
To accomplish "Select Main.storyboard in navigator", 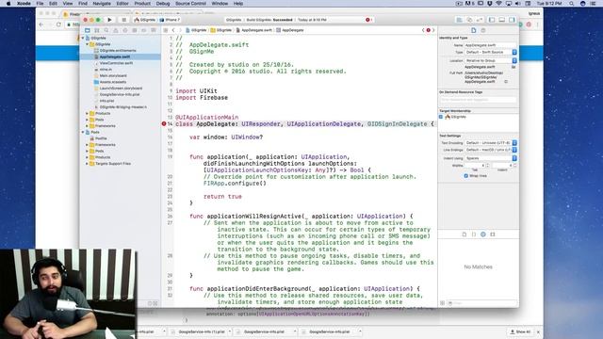I will coord(113,75).
